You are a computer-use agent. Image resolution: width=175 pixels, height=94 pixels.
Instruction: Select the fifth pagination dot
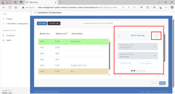click(142, 71)
